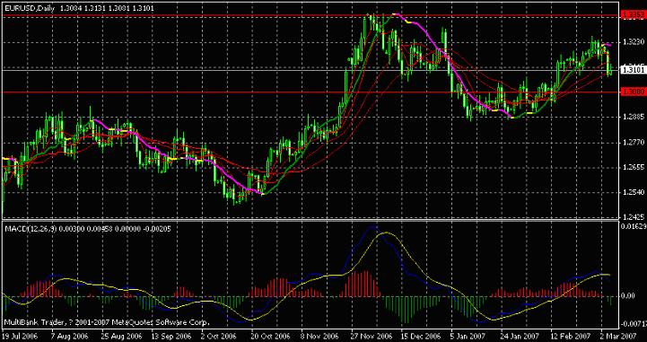Click the EURUSD,Daily chart title text

(30, 7)
